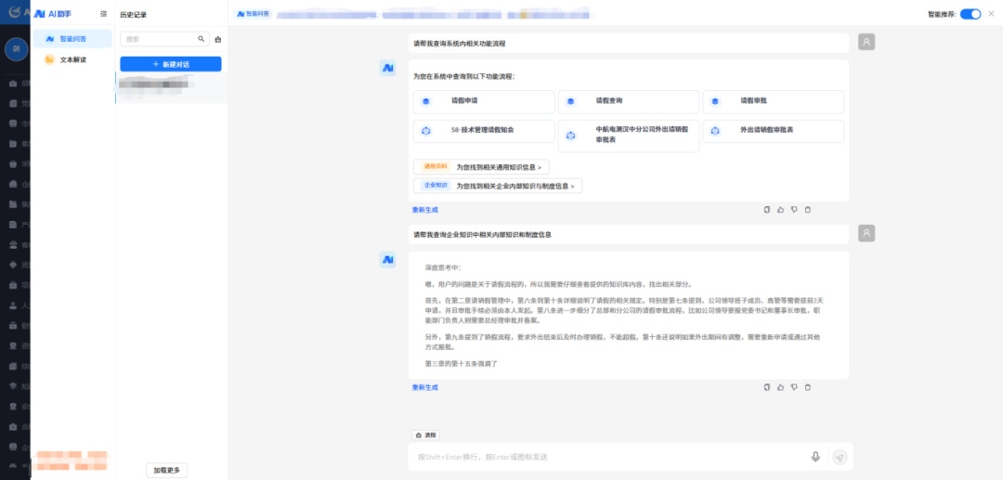Click the circular avatar in dark sidebar

pyautogui.click(x=16, y=49)
